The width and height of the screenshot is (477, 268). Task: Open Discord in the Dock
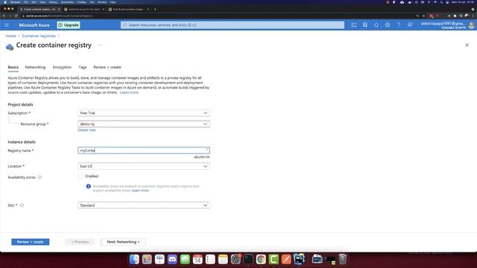coord(172,259)
